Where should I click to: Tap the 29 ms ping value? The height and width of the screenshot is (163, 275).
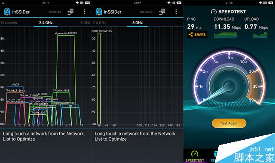coord(194,27)
